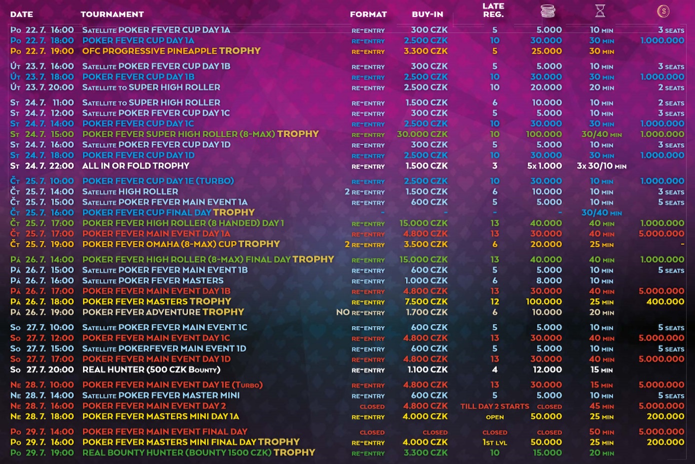Click date So 27.7. 20:00
The width and height of the screenshot is (695, 464).
42,370
